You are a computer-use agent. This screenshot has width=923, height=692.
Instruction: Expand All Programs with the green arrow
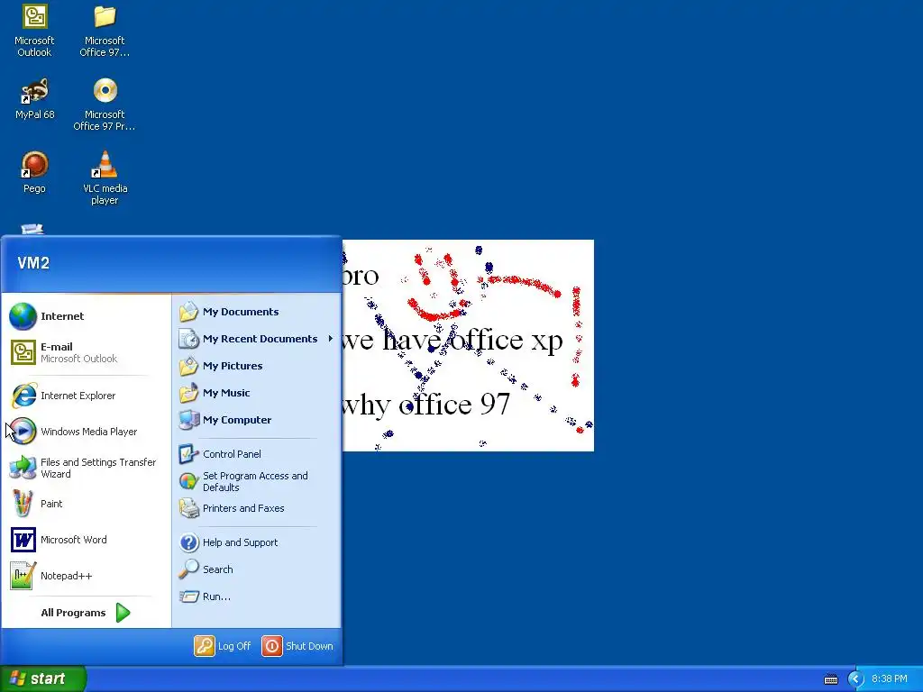click(x=123, y=613)
